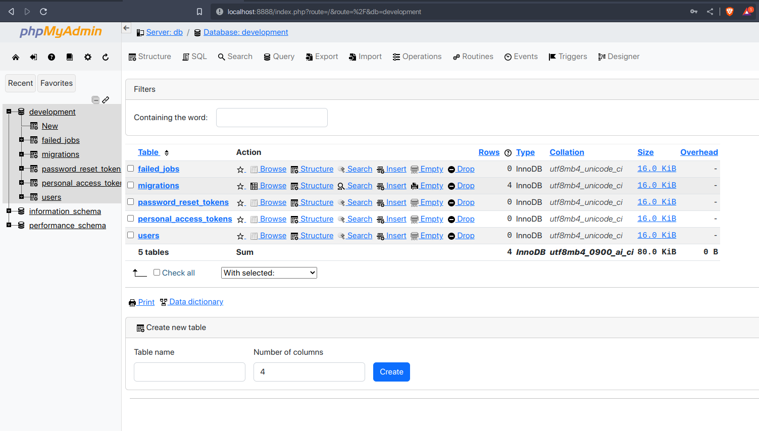
Task: Open navigation settings gear icon
Action: click(x=88, y=57)
